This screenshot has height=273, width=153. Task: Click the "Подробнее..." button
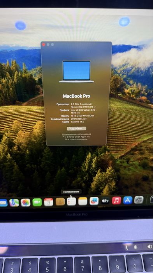pyautogui.click(x=76, y=129)
